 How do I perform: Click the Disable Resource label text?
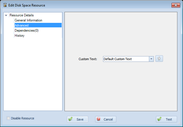23,118
